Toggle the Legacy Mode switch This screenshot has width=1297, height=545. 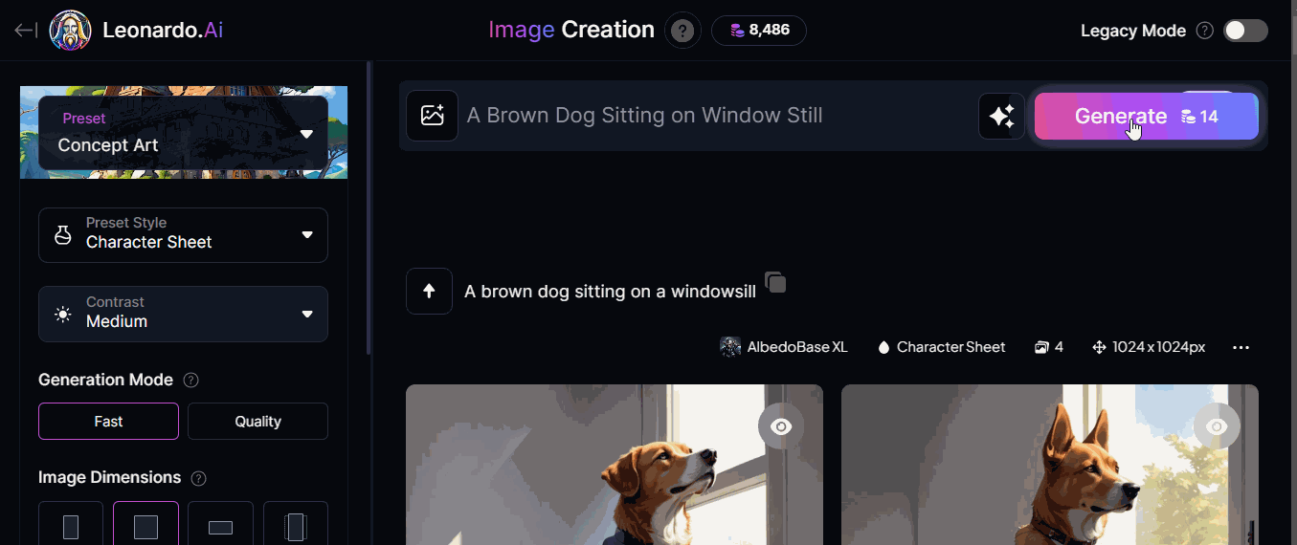(1245, 31)
